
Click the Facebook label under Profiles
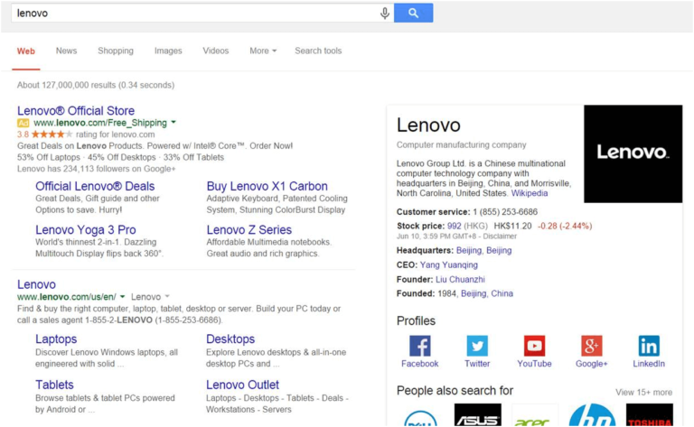[419, 363]
